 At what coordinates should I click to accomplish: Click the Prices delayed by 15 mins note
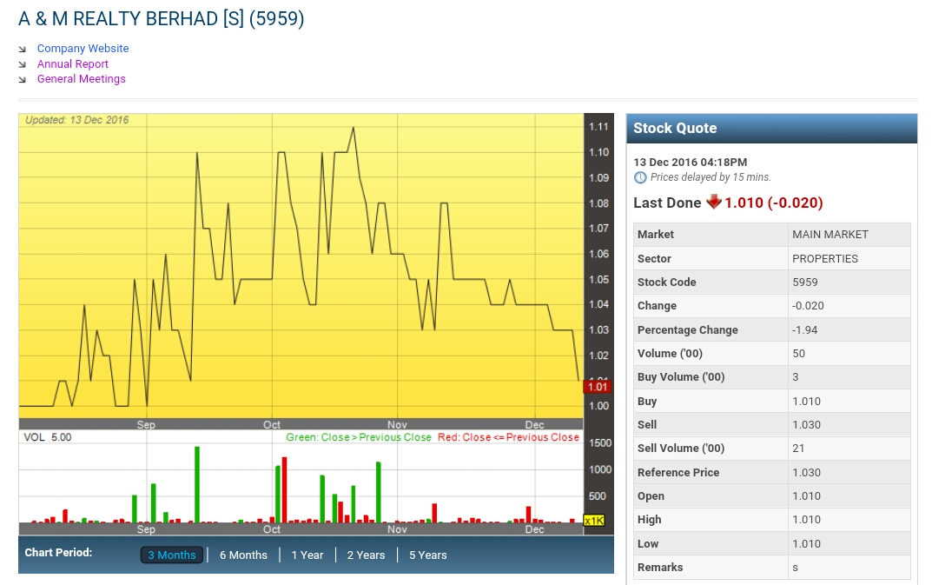[711, 176]
